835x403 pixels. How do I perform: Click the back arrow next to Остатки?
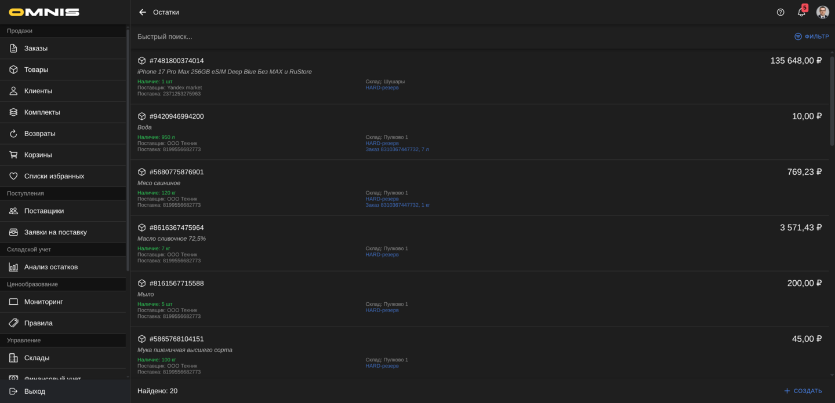coord(143,12)
